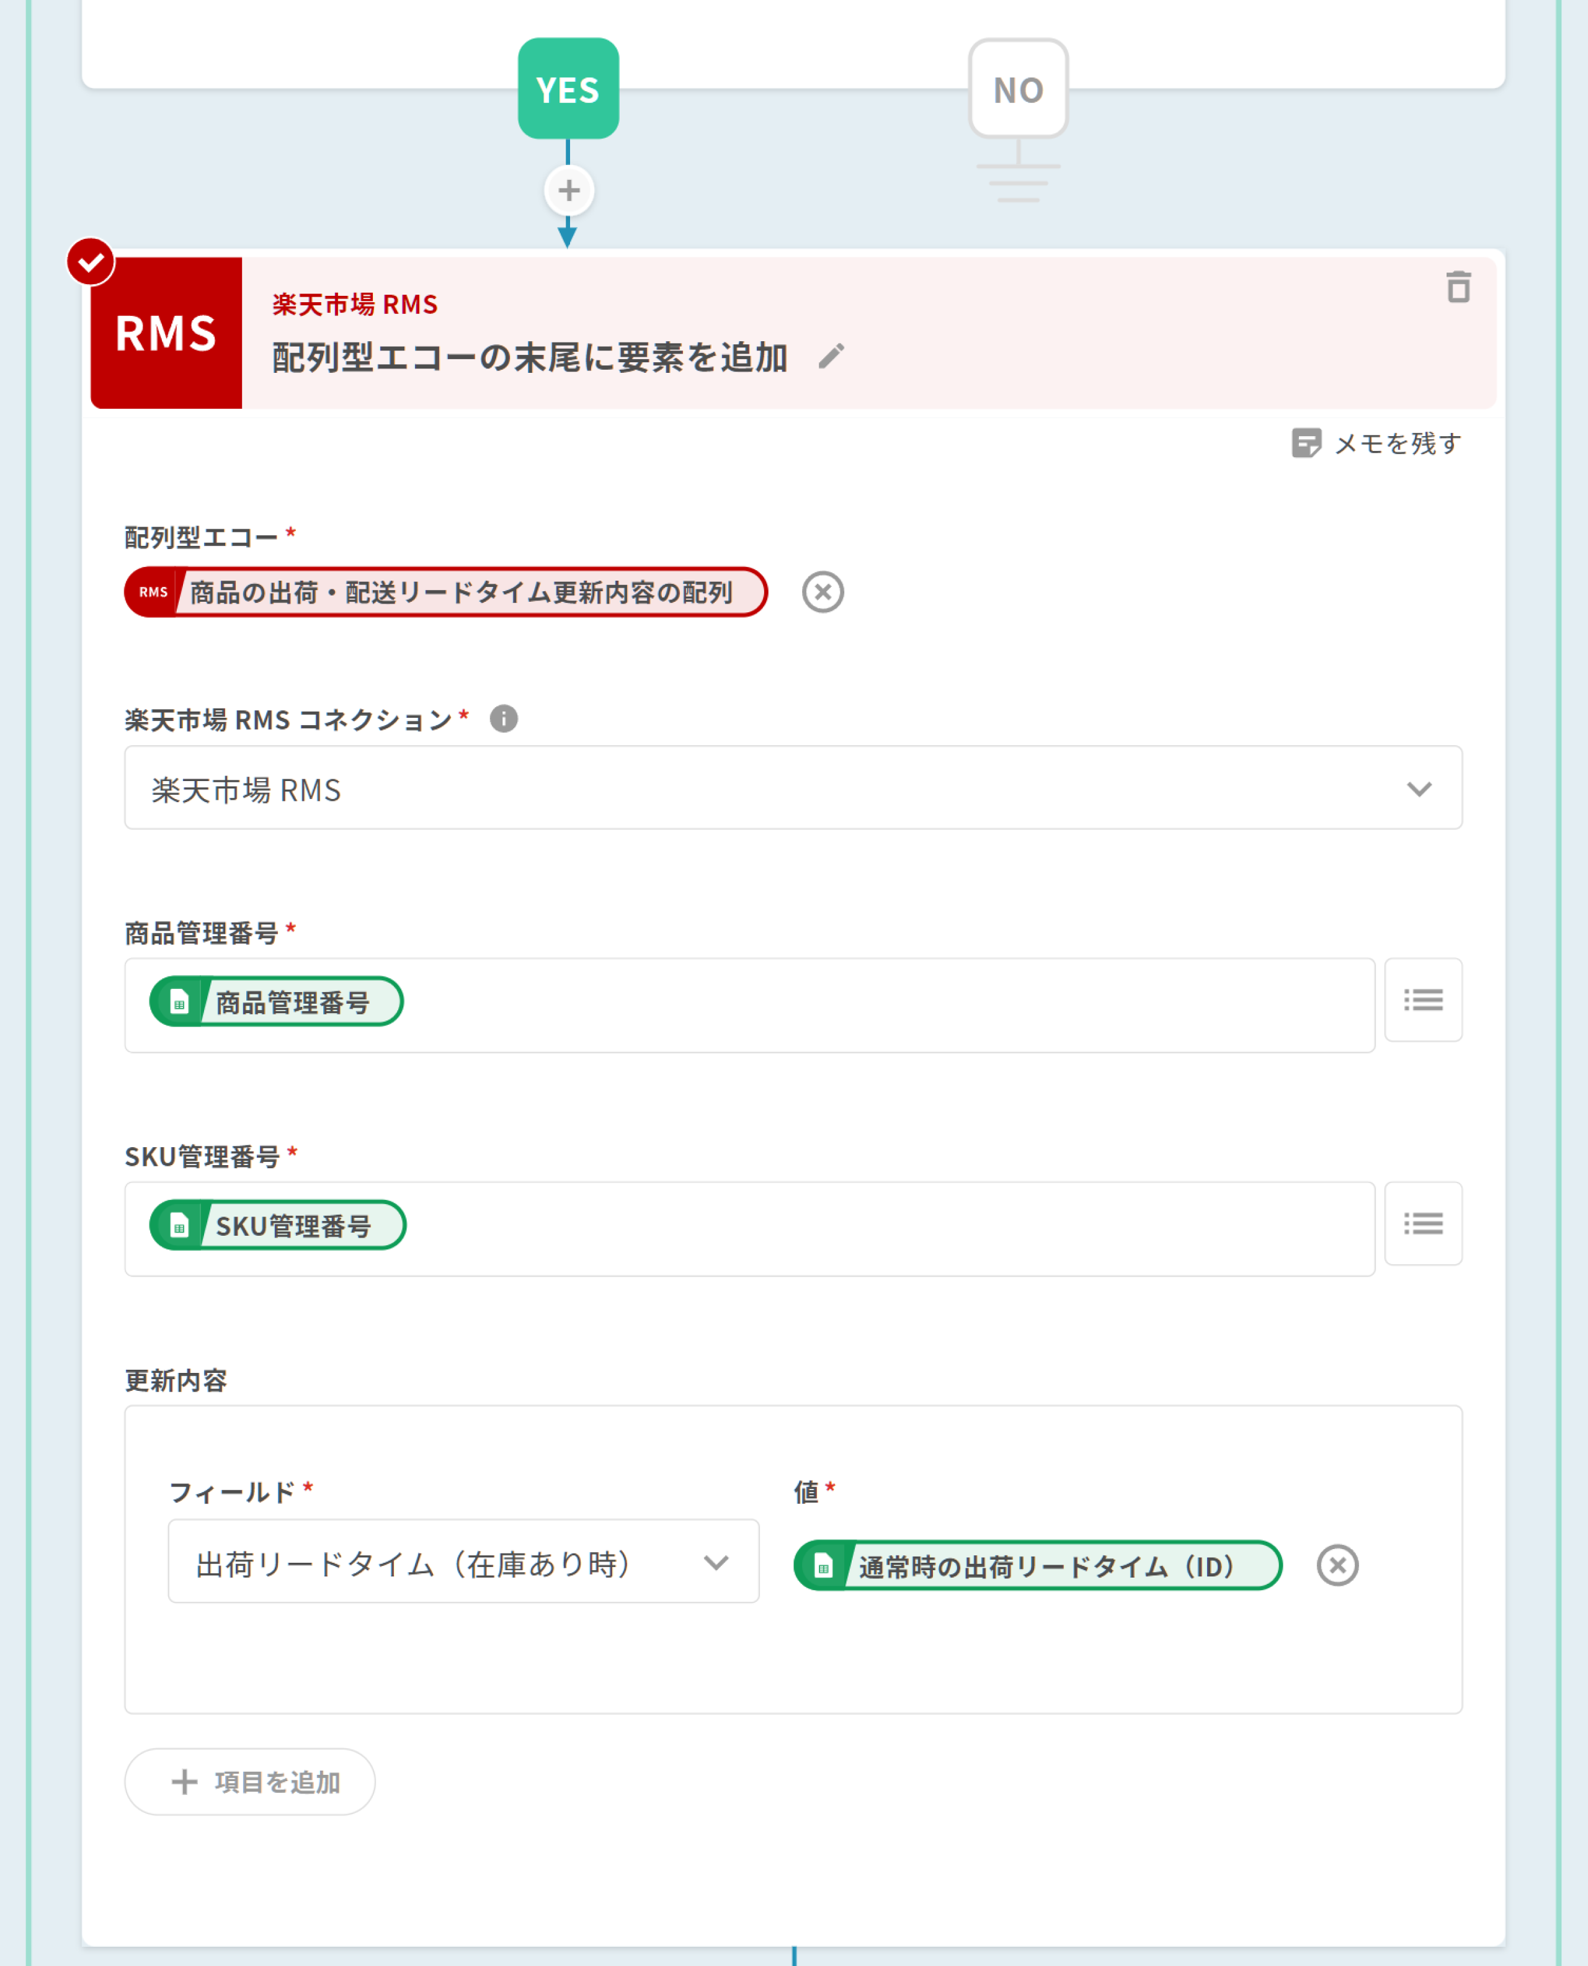The image size is (1588, 1966).
Task: Open list picker for SKU管理番号 field
Action: tap(1422, 1223)
